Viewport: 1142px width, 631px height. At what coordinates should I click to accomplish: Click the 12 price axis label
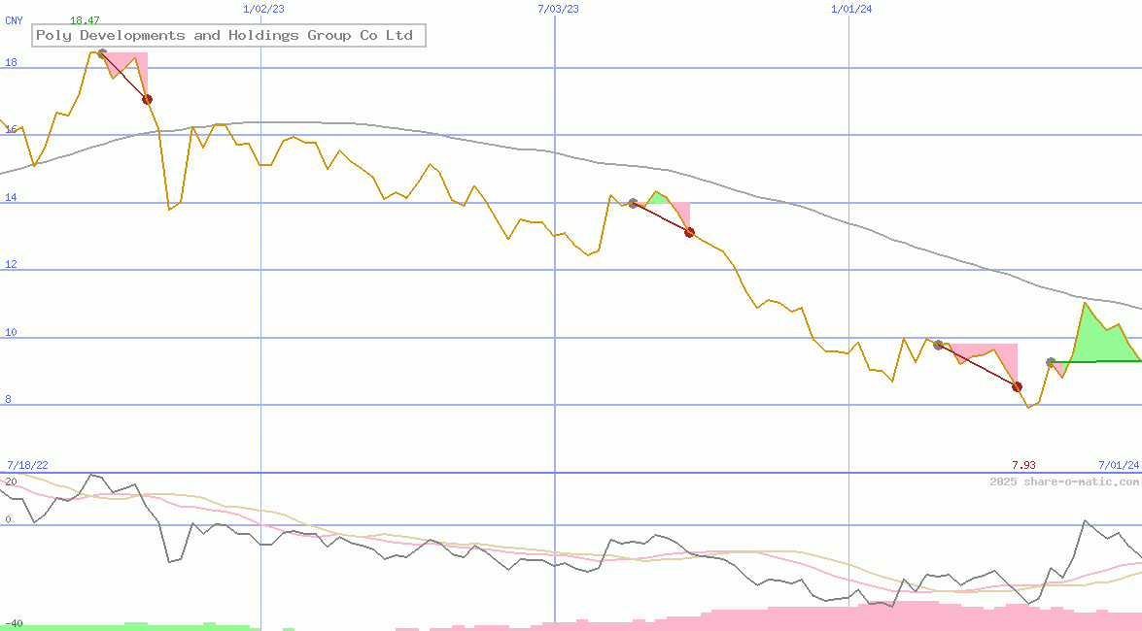11,264
